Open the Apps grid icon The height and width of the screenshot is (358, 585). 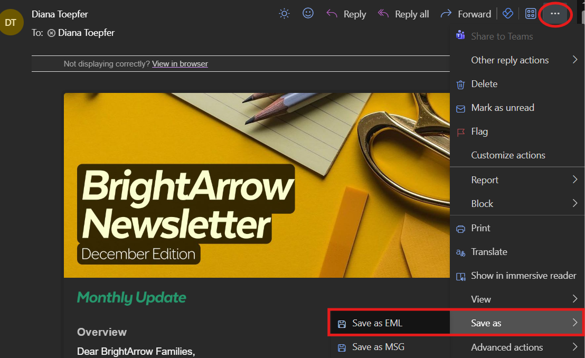(531, 14)
